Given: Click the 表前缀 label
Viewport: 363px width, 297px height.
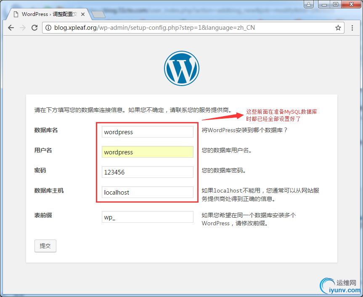Looking at the screenshot, I should click(43, 215).
